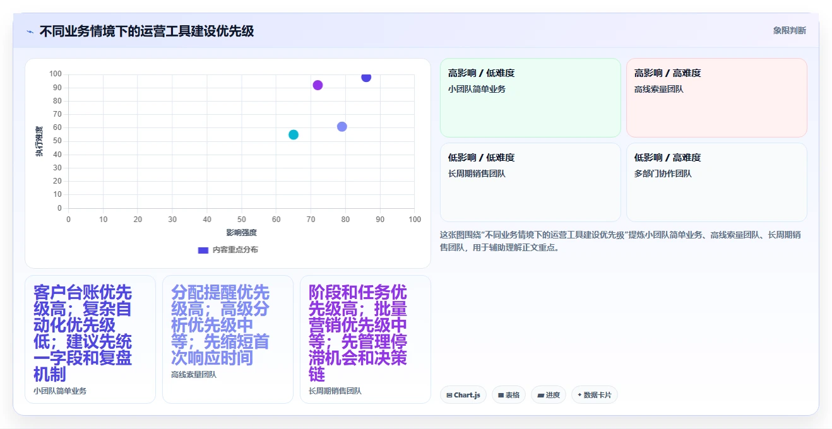This screenshot has width=832, height=429.
Task: Click the 表格 tag chip
Action: (x=509, y=395)
